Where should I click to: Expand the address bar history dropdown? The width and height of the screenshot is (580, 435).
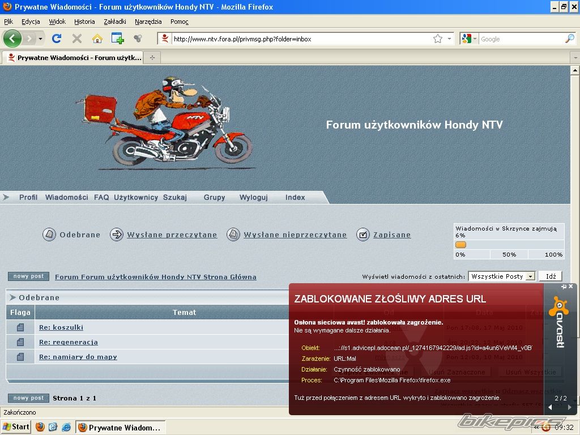[449, 39]
